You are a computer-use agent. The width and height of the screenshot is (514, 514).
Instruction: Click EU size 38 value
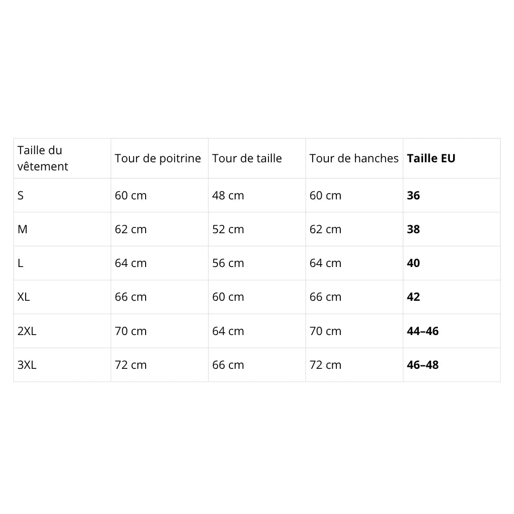click(413, 229)
